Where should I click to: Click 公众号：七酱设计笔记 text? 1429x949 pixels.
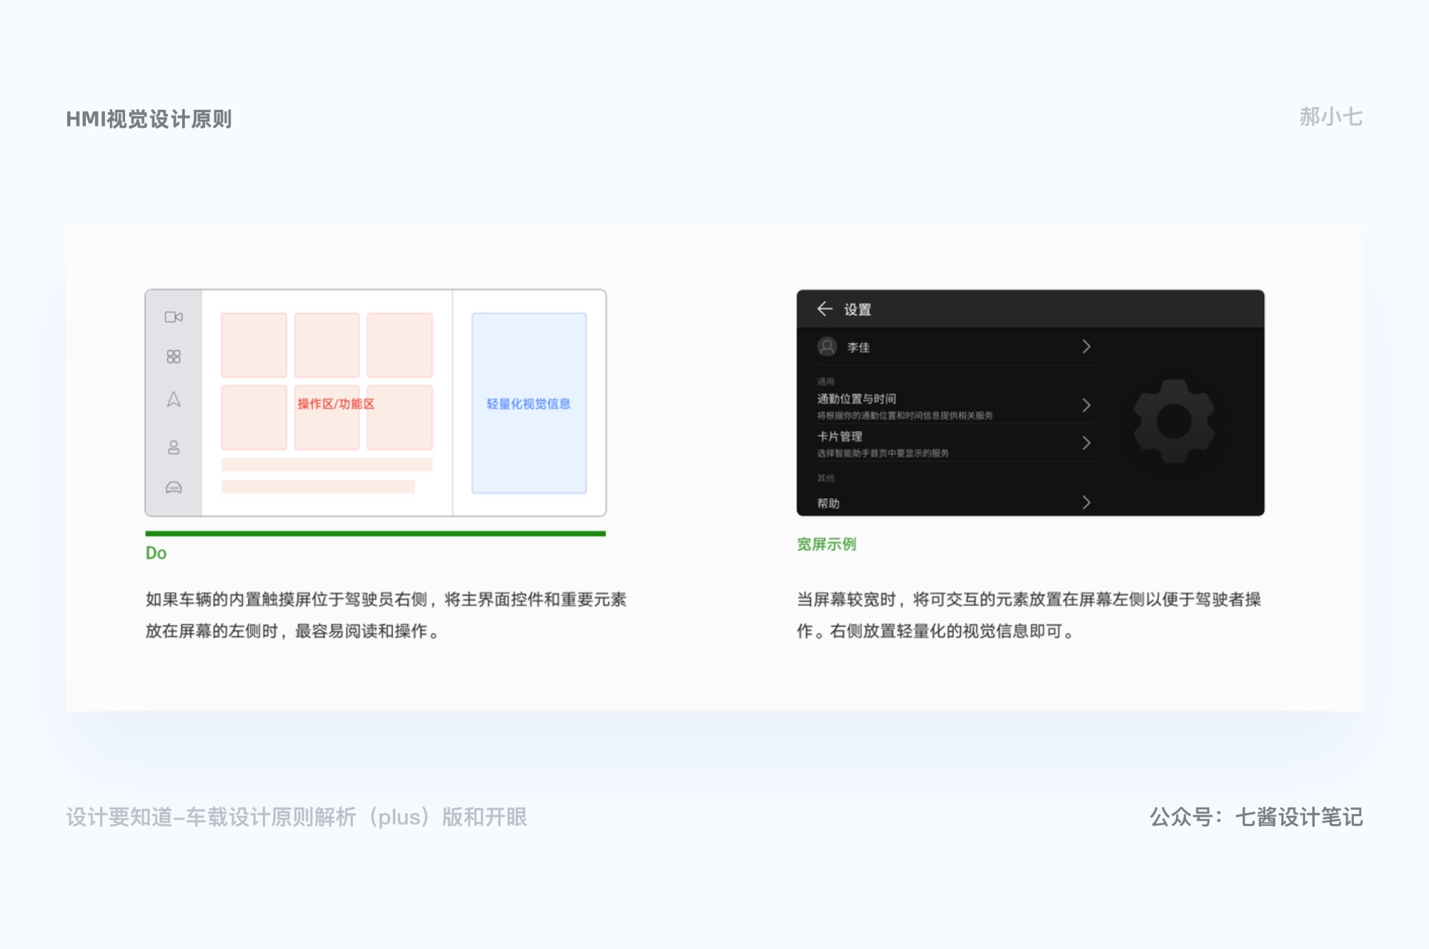1256,817
